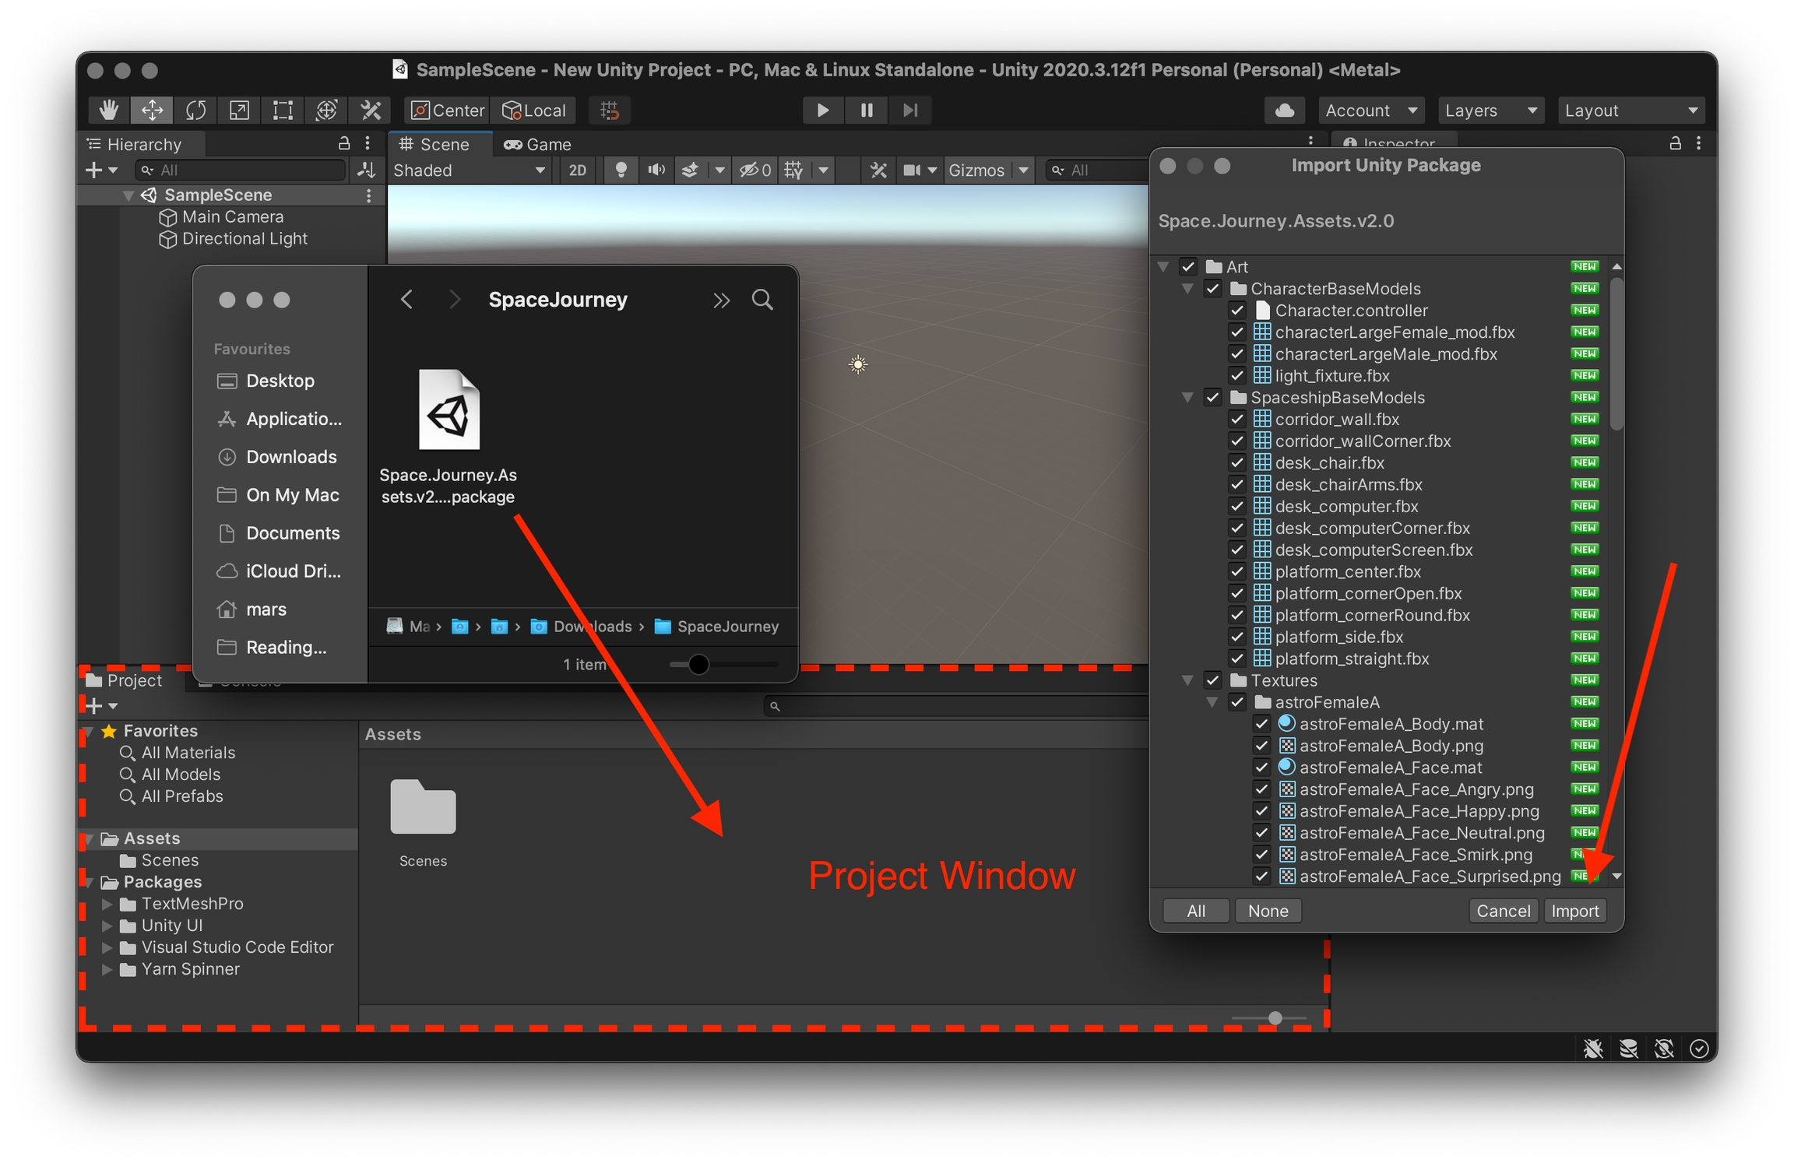Screen dimensions: 1794x1163
Task: Toggle scene audio speaker icon
Action: tap(656, 170)
